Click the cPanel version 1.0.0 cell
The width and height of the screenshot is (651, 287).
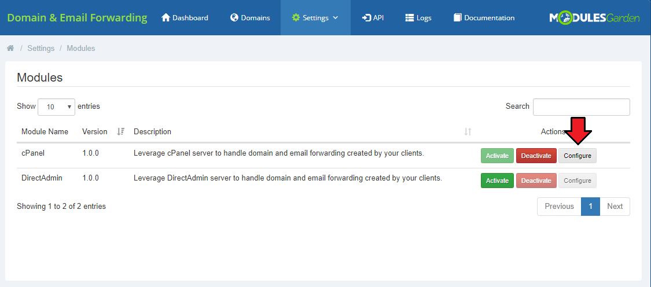coord(90,153)
